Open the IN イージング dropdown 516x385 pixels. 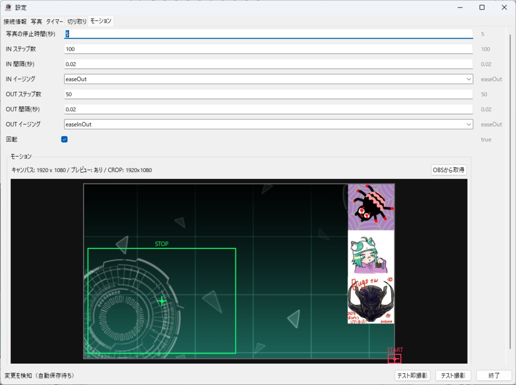coord(469,79)
